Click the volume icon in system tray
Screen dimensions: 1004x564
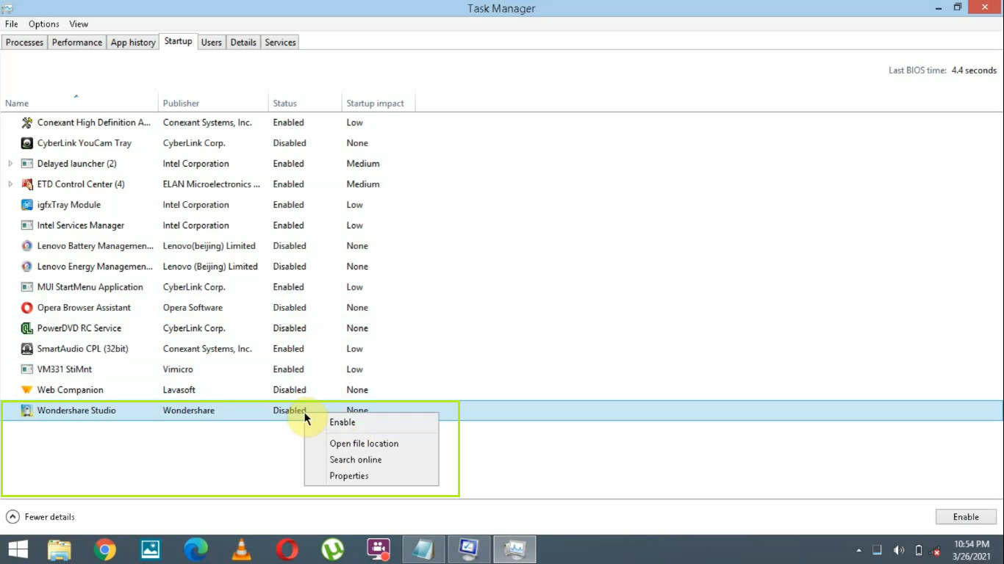click(x=898, y=549)
